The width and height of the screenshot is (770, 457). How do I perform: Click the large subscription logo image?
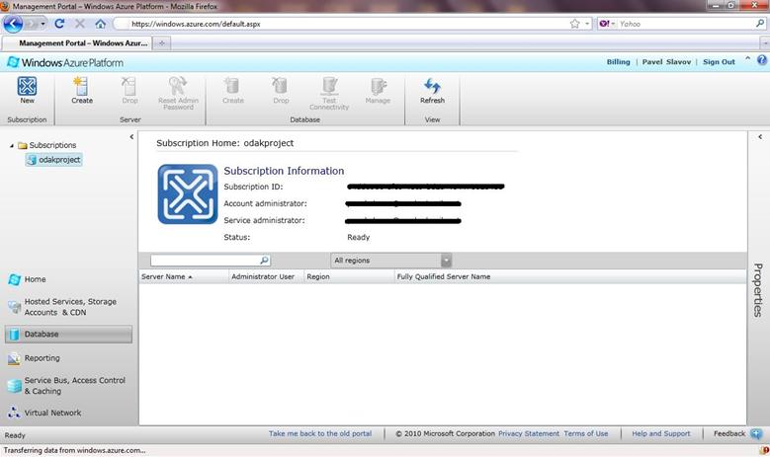188,194
